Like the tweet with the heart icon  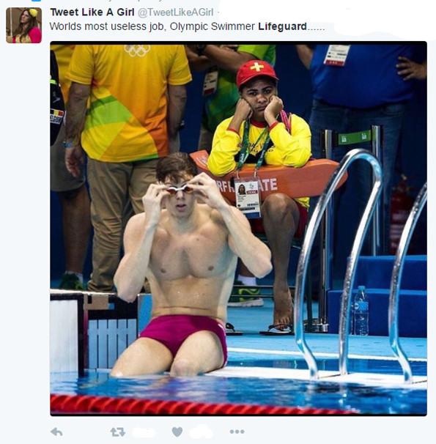[177, 432]
